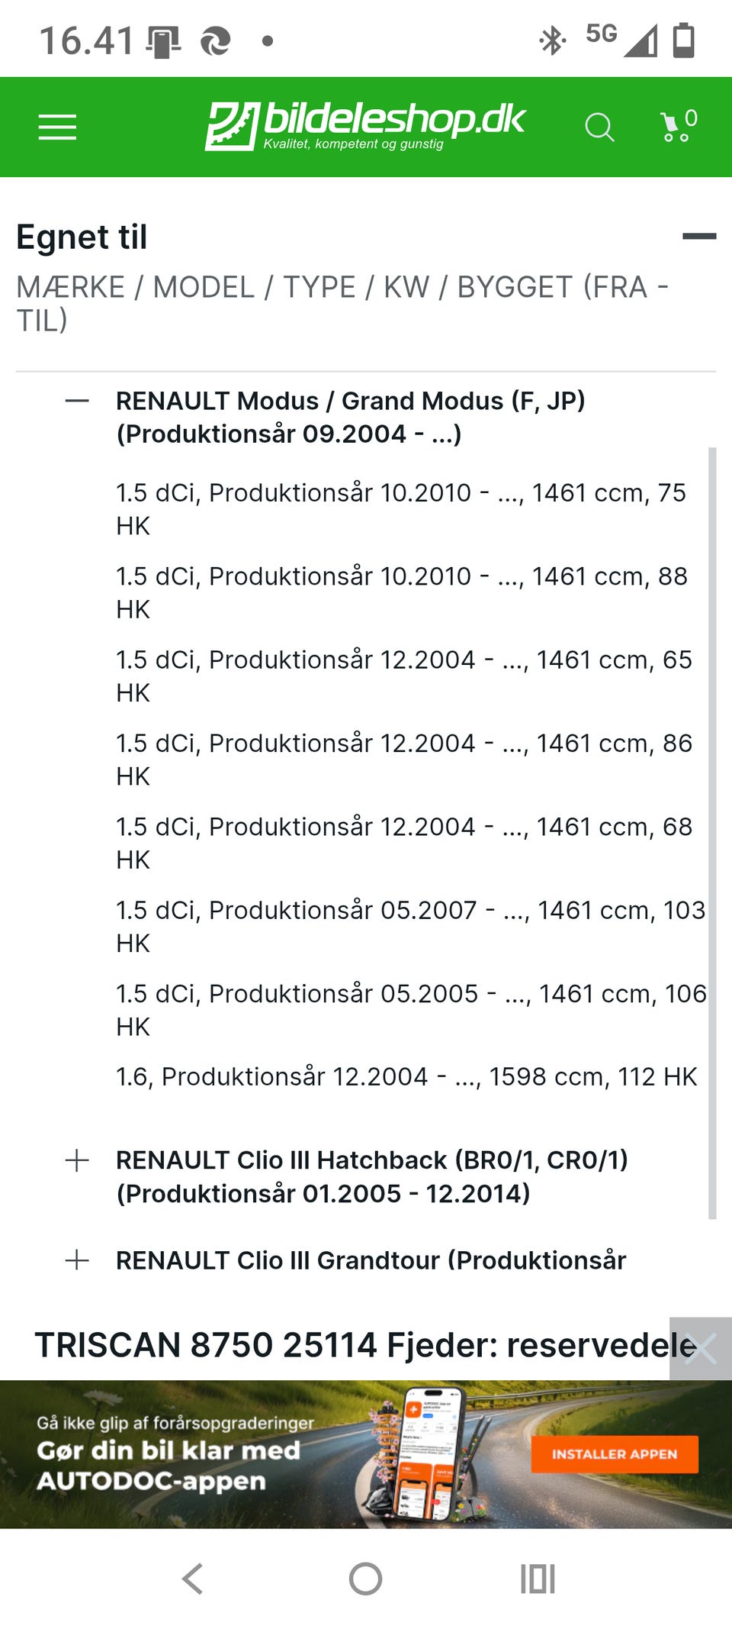Open the search magnifier icon
The width and height of the screenshot is (732, 1629).
pos(599,127)
